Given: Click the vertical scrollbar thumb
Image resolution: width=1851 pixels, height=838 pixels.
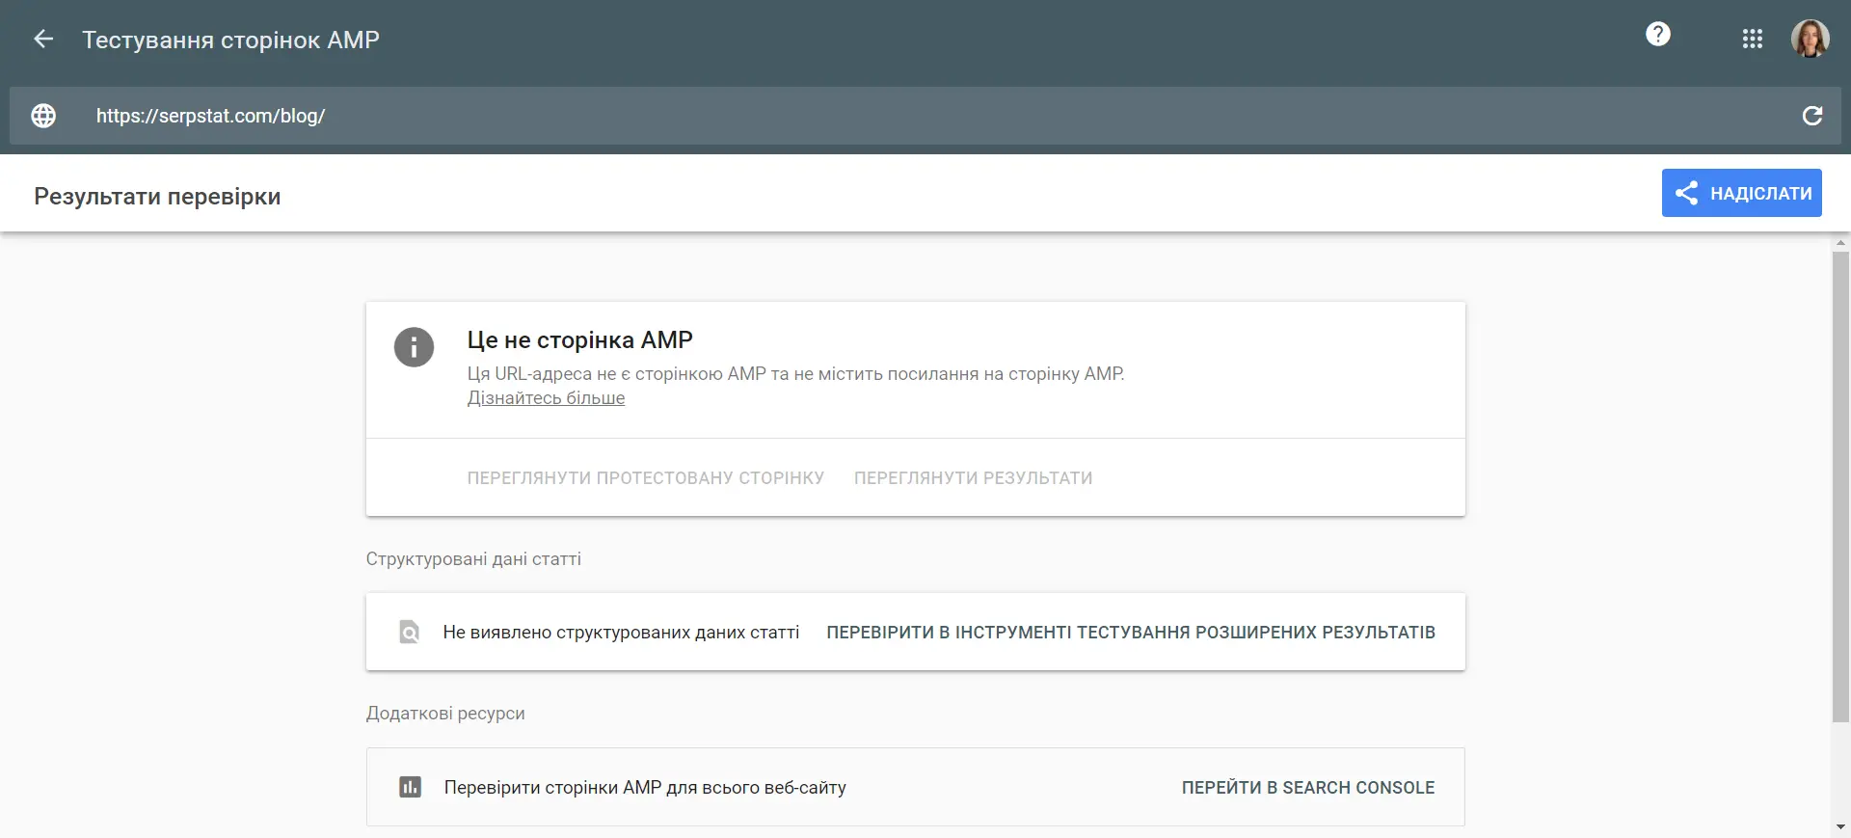Looking at the screenshot, I should [x=1840, y=487].
